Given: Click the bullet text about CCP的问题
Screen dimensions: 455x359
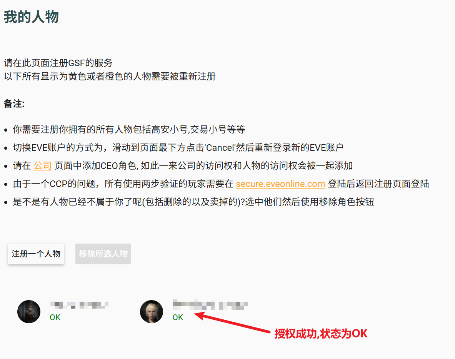Looking at the screenshot, I should 221,184.
